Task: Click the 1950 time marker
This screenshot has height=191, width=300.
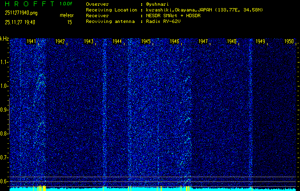Action: point(289,42)
